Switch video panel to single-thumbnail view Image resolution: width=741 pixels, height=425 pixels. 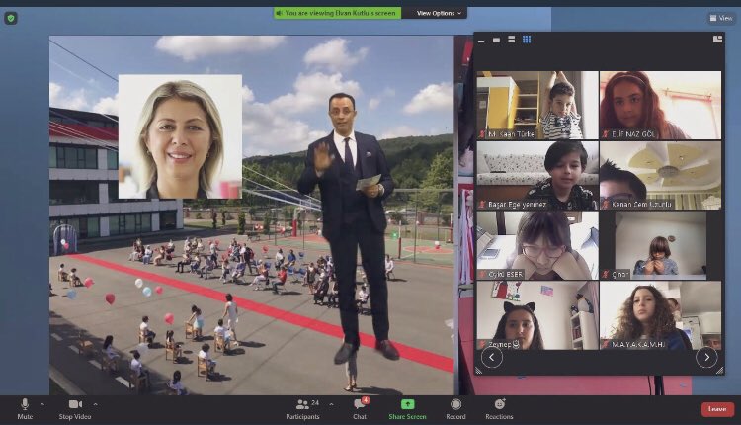pos(496,40)
